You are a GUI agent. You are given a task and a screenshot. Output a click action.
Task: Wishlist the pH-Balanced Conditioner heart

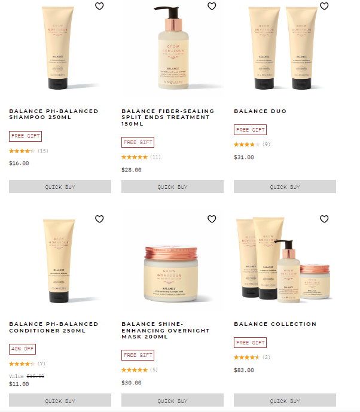(99, 219)
